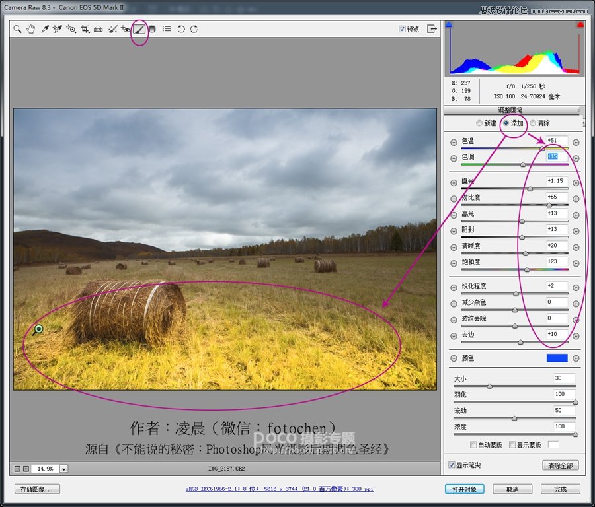Increase 色温 with plus button
The width and height of the screenshot is (595, 507).
575,142
